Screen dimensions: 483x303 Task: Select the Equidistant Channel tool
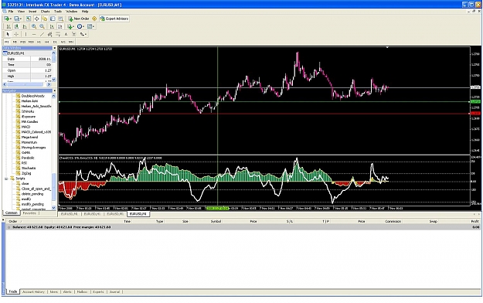coord(50,34)
